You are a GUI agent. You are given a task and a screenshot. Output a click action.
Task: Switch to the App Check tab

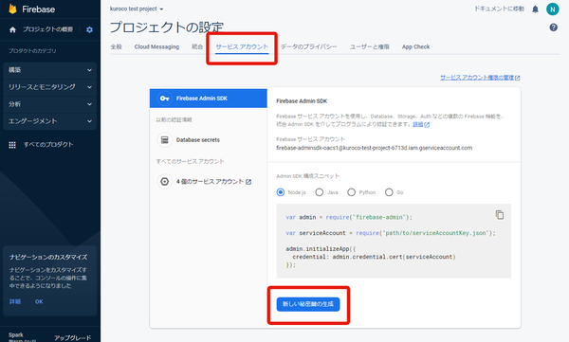click(415, 46)
